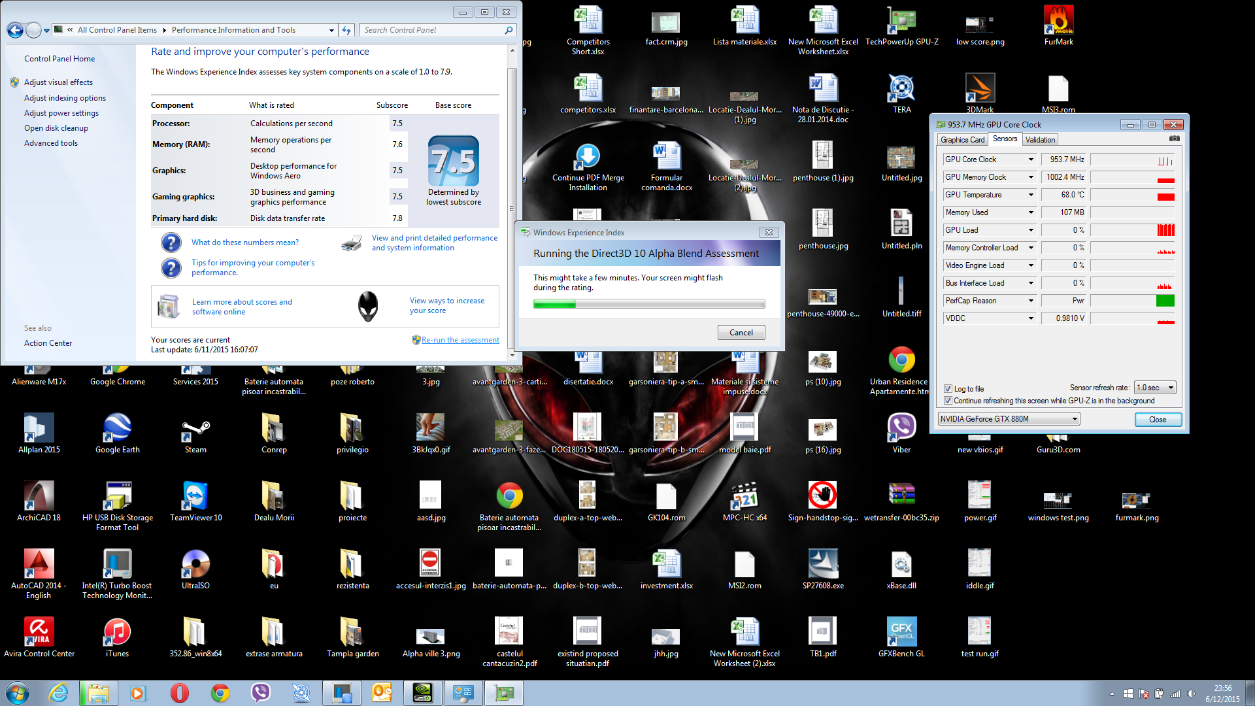Click the Search Control Panel field
1255x706 pixels.
(x=433, y=30)
